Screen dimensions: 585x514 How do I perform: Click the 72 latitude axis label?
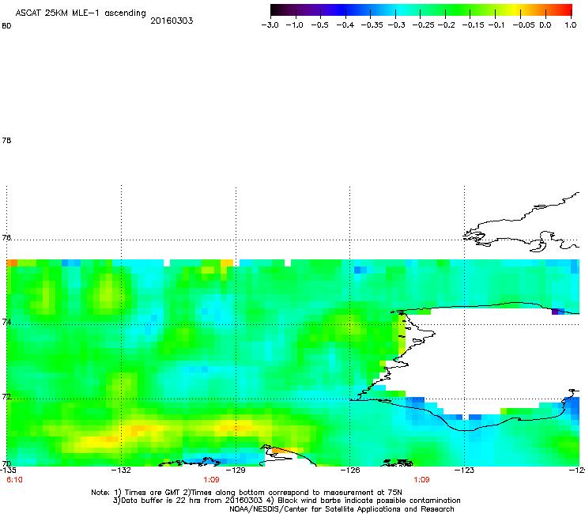click(x=6, y=397)
